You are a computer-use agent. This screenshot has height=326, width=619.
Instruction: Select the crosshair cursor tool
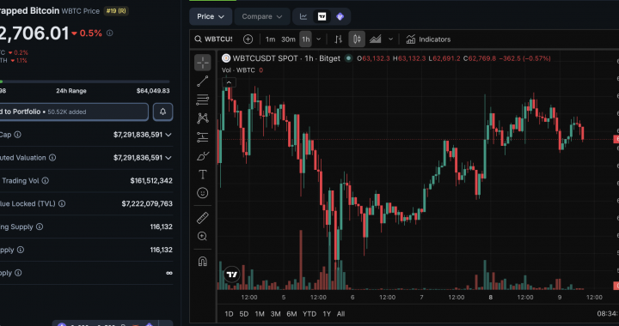pyautogui.click(x=203, y=63)
